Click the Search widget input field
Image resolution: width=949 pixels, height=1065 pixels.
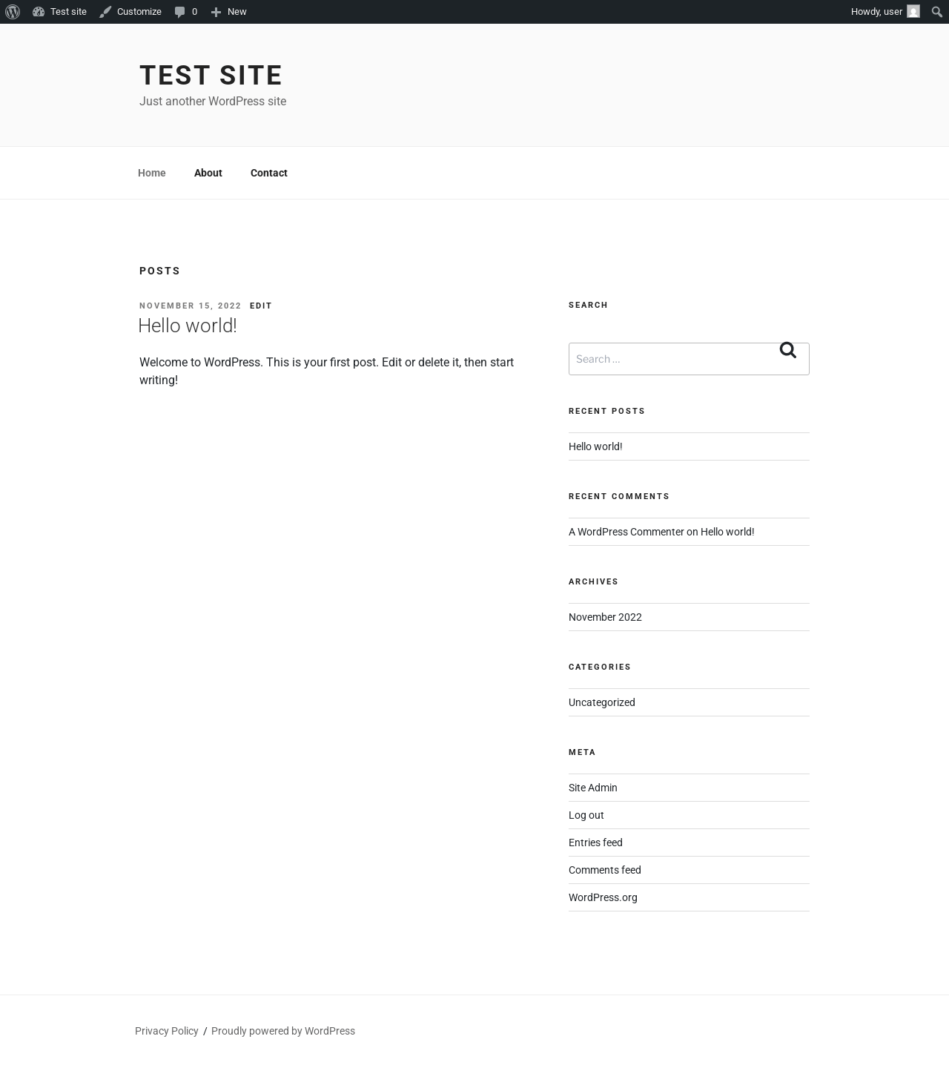[x=689, y=359]
